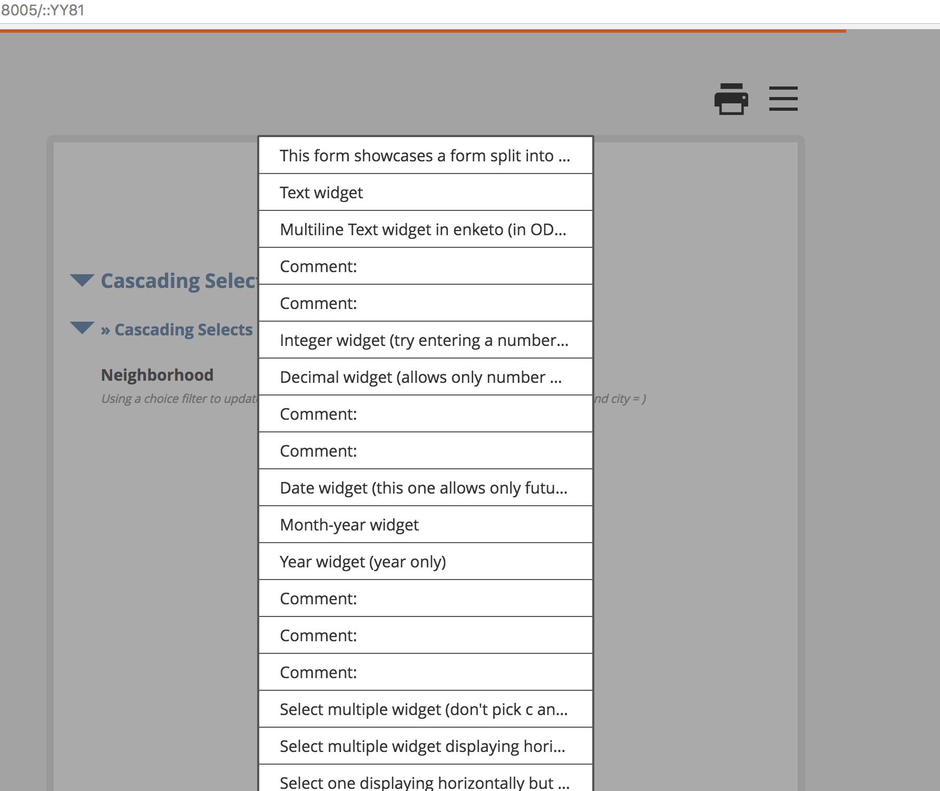This screenshot has width=940, height=791.
Task: Click the choice filter hint text
Action: [174, 399]
